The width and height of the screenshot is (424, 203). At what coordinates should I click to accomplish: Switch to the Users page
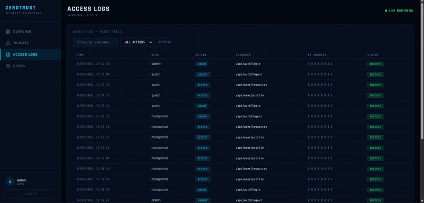point(31,66)
